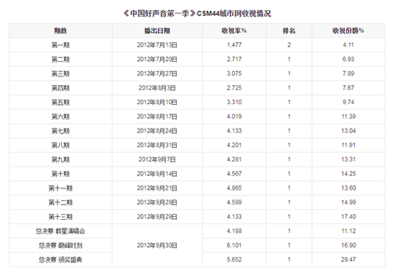Select the 第一期 row label
The width and height of the screenshot is (400, 270).
pos(60,45)
